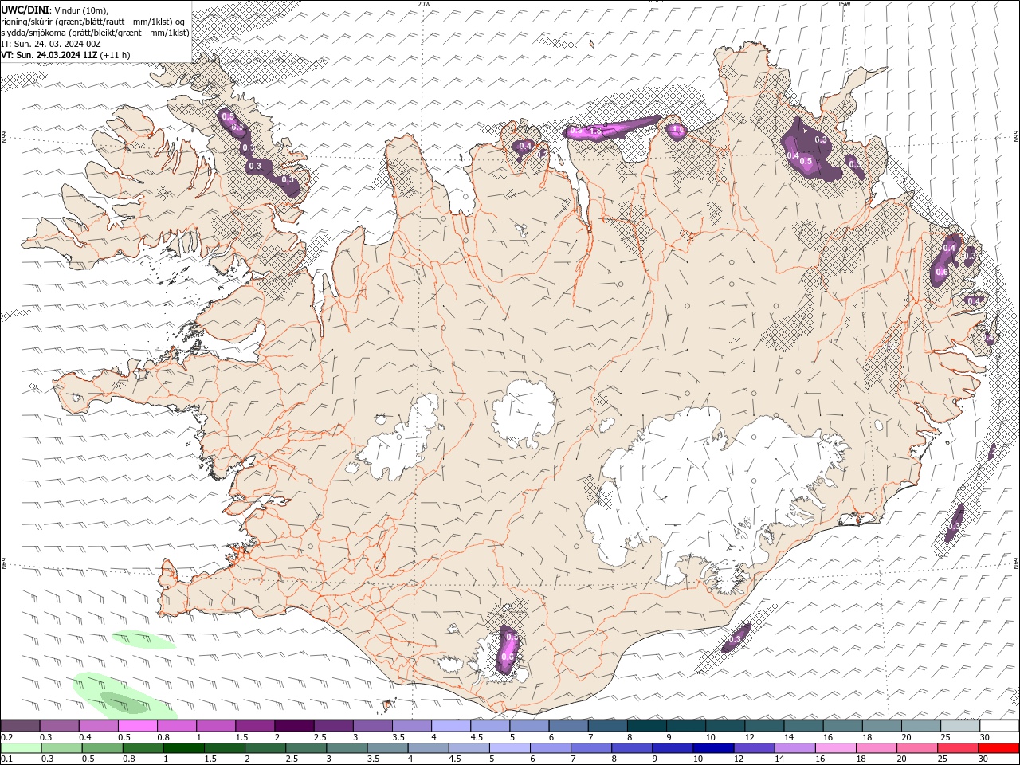Click the 10 deep blue swatch in lower legend

712,748
